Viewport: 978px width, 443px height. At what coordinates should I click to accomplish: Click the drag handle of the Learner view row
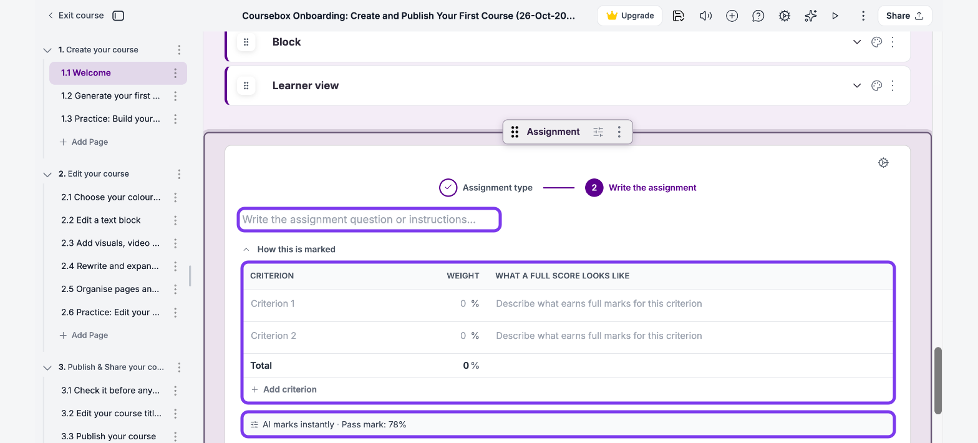coord(246,85)
